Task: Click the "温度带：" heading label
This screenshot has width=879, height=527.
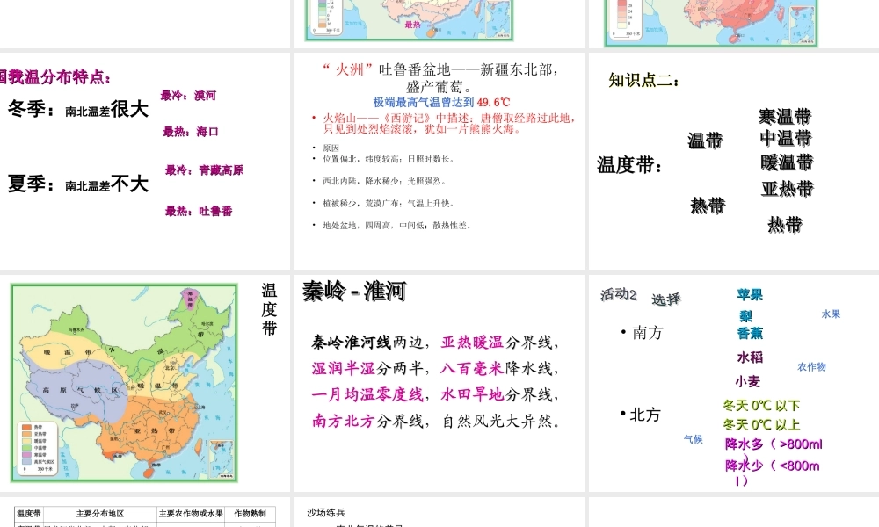Action: click(x=630, y=165)
